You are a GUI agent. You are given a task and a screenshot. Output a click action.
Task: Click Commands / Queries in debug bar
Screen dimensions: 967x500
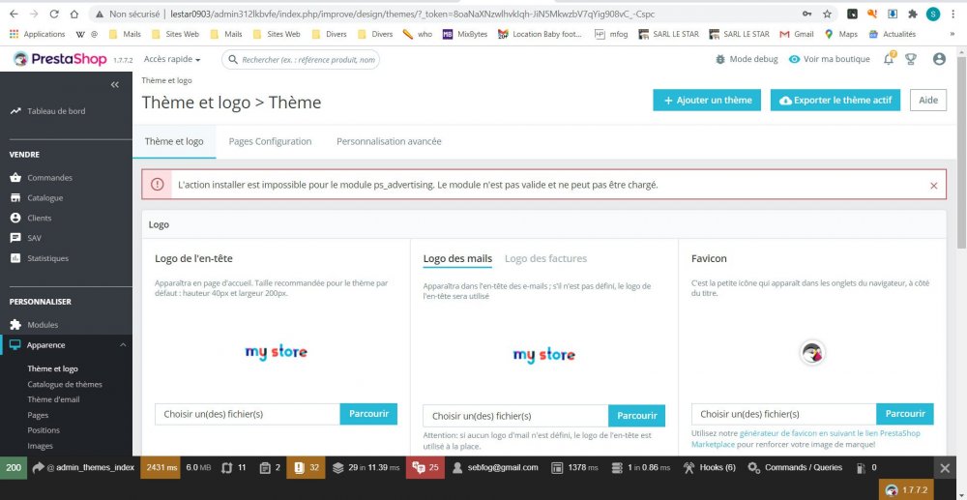pos(795,467)
